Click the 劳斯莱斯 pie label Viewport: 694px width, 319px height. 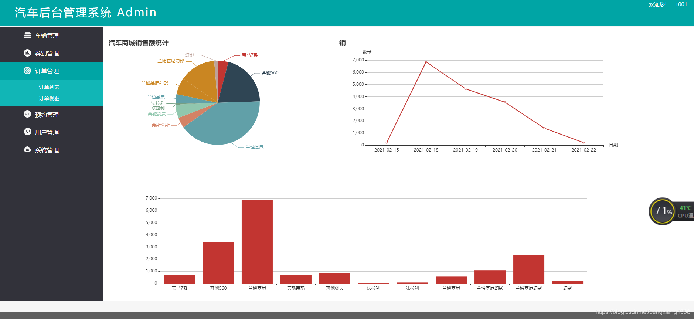coord(161,125)
